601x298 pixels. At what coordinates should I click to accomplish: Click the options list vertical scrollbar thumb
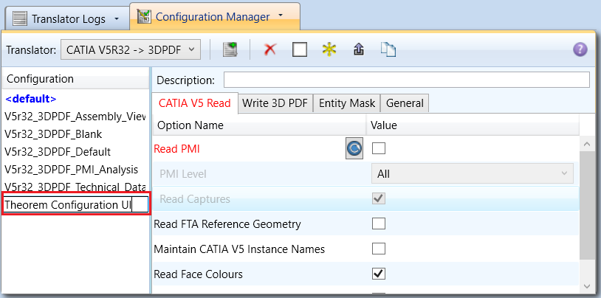(587, 205)
